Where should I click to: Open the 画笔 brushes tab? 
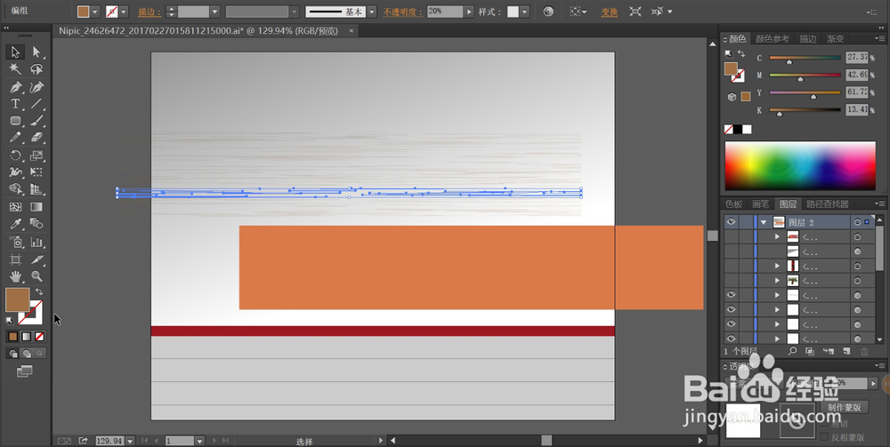pos(761,204)
